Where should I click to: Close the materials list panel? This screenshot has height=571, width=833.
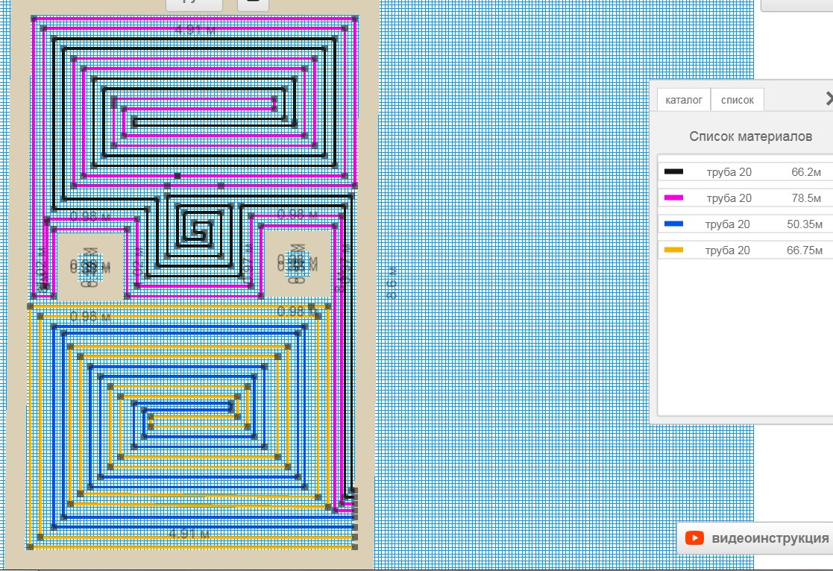pos(828,98)
